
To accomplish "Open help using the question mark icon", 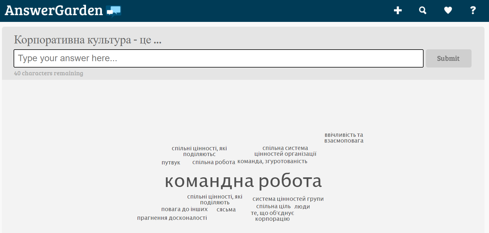I will coord(473,10).
